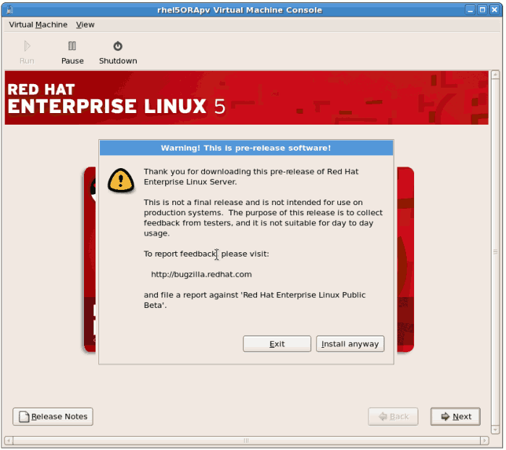Choose Install anyway in the dialog

pyautogui.click(x=350, y=344)
